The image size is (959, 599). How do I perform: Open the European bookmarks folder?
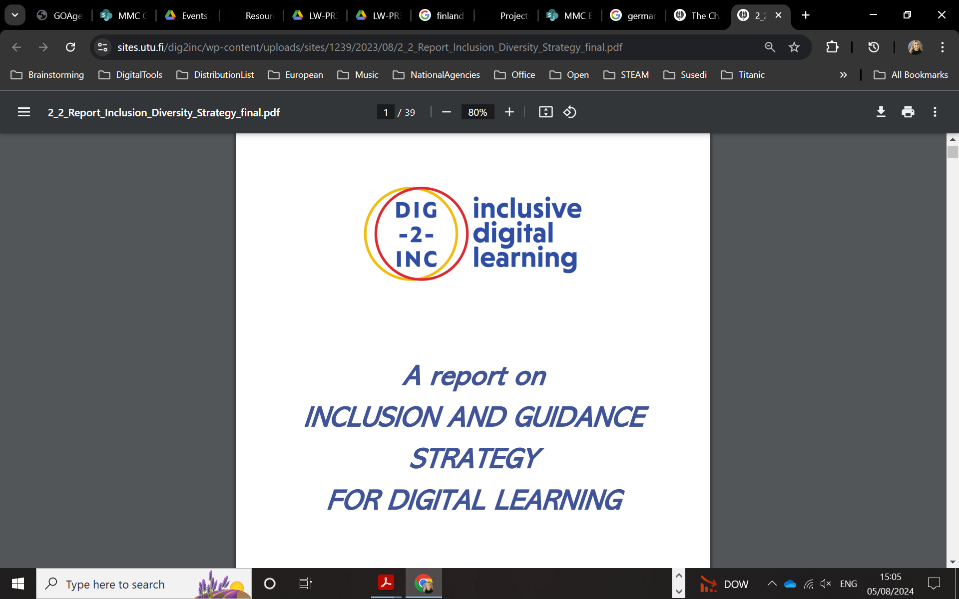[296, 75]
